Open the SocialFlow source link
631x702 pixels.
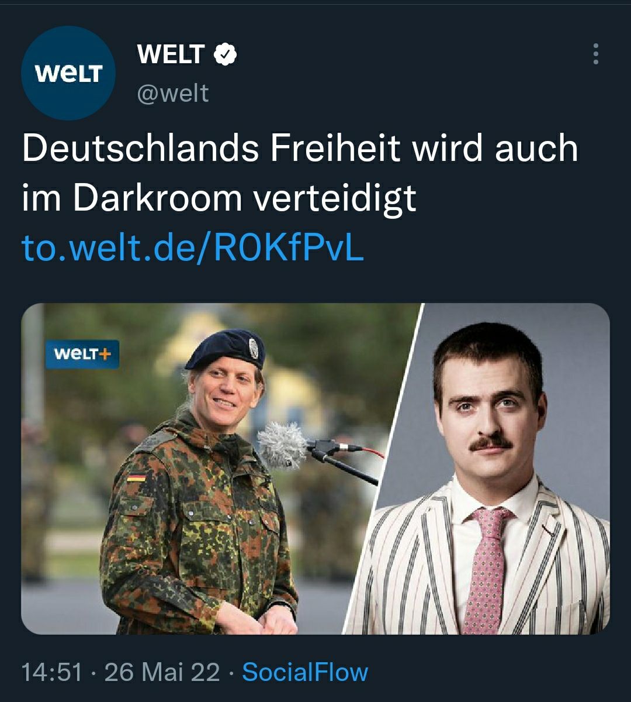305,672
